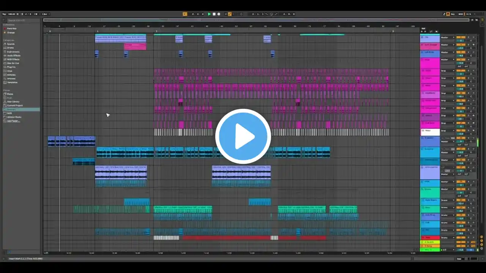Screen dimensions: 486x273
Task: Open User Library under Places
Action: 13,102
